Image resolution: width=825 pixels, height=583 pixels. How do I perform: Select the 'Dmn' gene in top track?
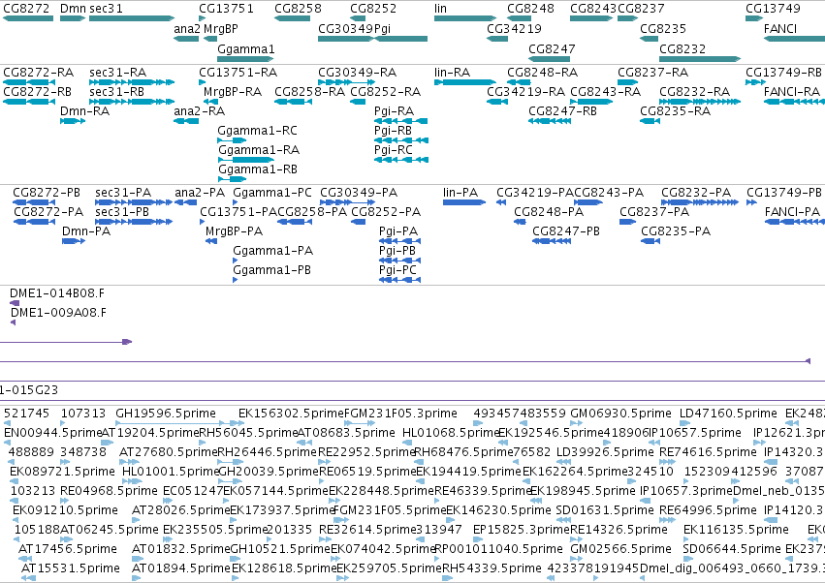(73, 9)
